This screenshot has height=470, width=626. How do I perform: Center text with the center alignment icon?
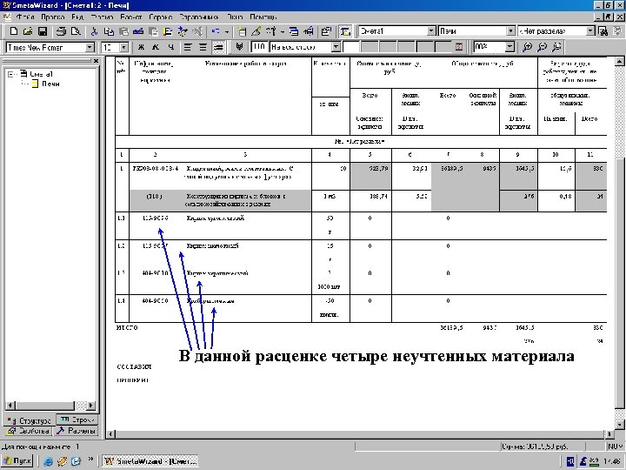point(203,47)
